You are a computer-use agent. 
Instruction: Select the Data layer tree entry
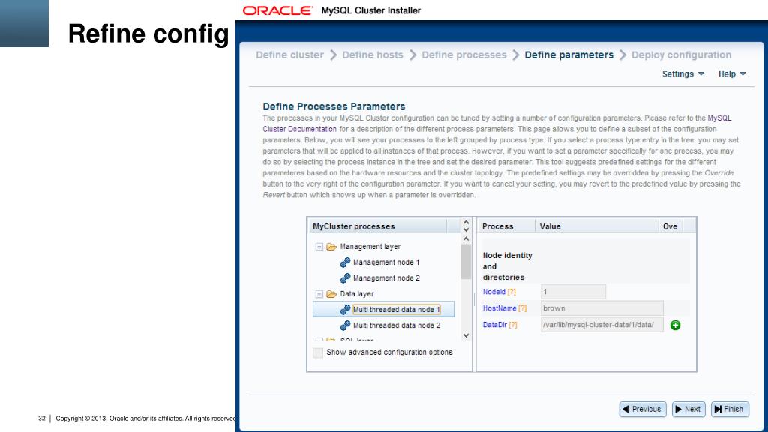point(356,294)
